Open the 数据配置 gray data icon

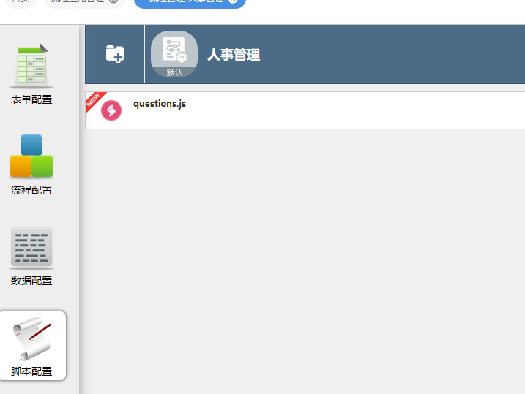(31, 249)
